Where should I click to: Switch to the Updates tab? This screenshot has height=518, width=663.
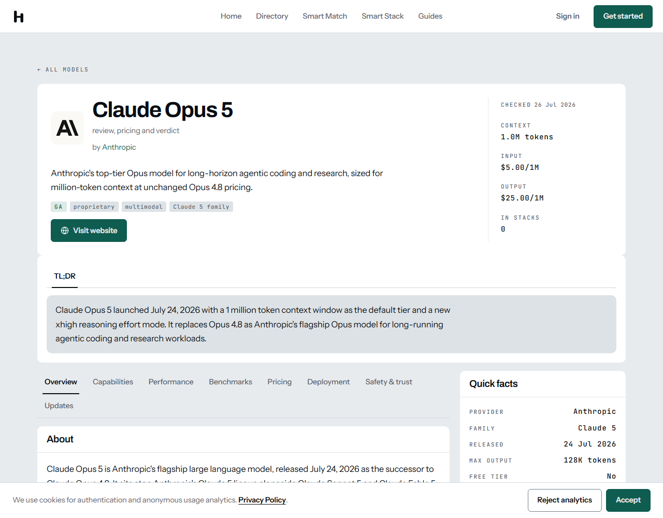click(59, 406)
